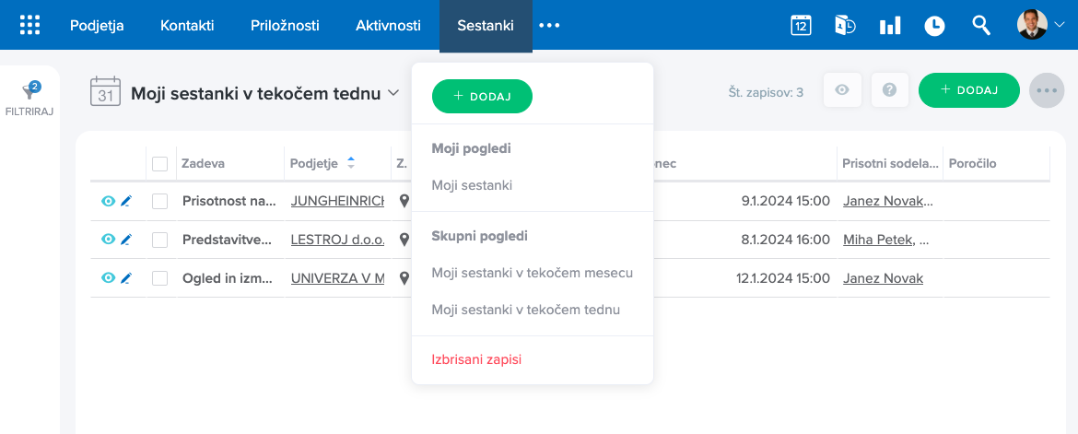Expand the three-dot overflow in navigation bar
Screen dimensions: 1078x434
coord(549,26)
